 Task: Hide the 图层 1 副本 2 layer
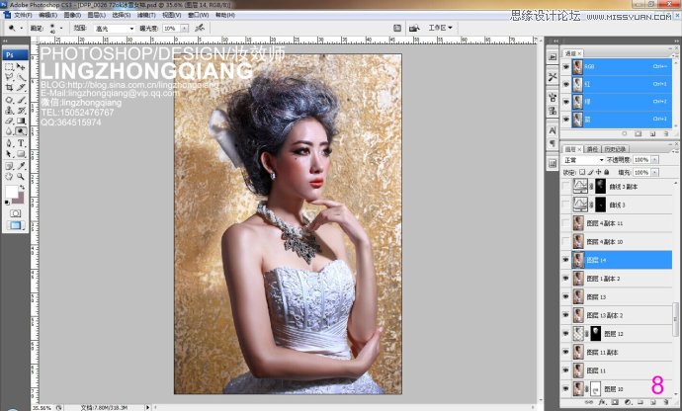(566, 279)
